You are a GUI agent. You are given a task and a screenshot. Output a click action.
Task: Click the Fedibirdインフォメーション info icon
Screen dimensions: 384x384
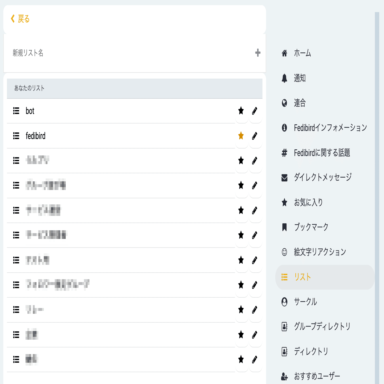click(284, 128)
